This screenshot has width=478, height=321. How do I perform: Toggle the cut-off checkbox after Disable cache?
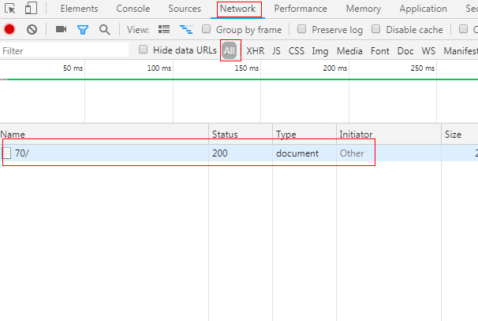point(463,29)
